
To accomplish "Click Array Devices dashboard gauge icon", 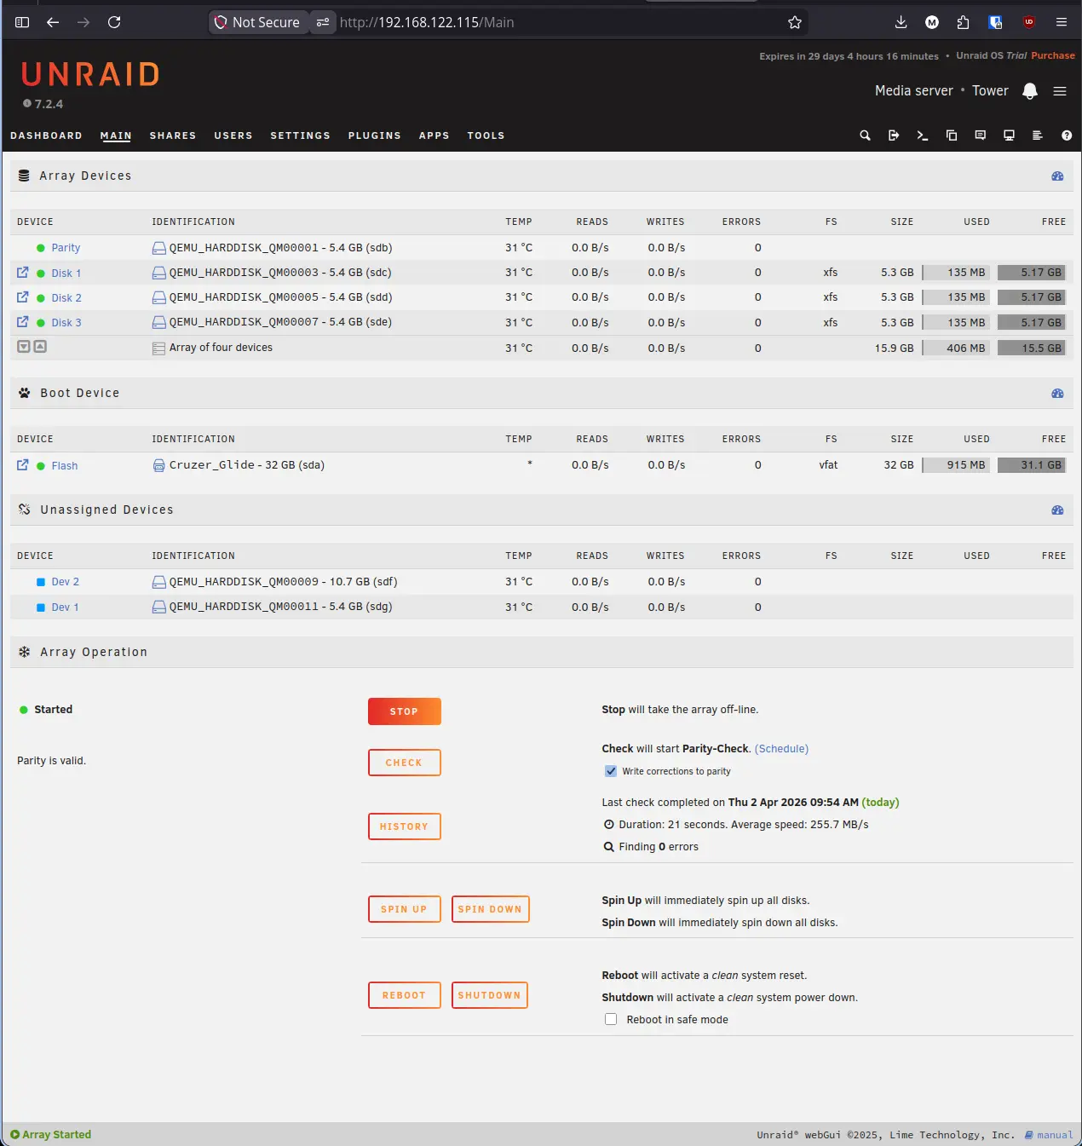I will (x=1057, y=176).
